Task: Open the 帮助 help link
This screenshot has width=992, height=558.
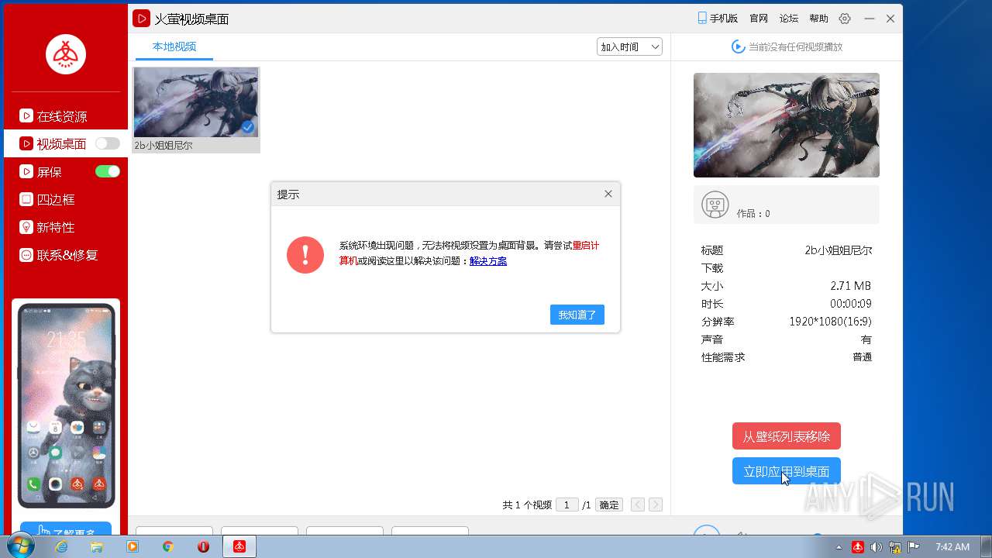Action: [818, 18]
